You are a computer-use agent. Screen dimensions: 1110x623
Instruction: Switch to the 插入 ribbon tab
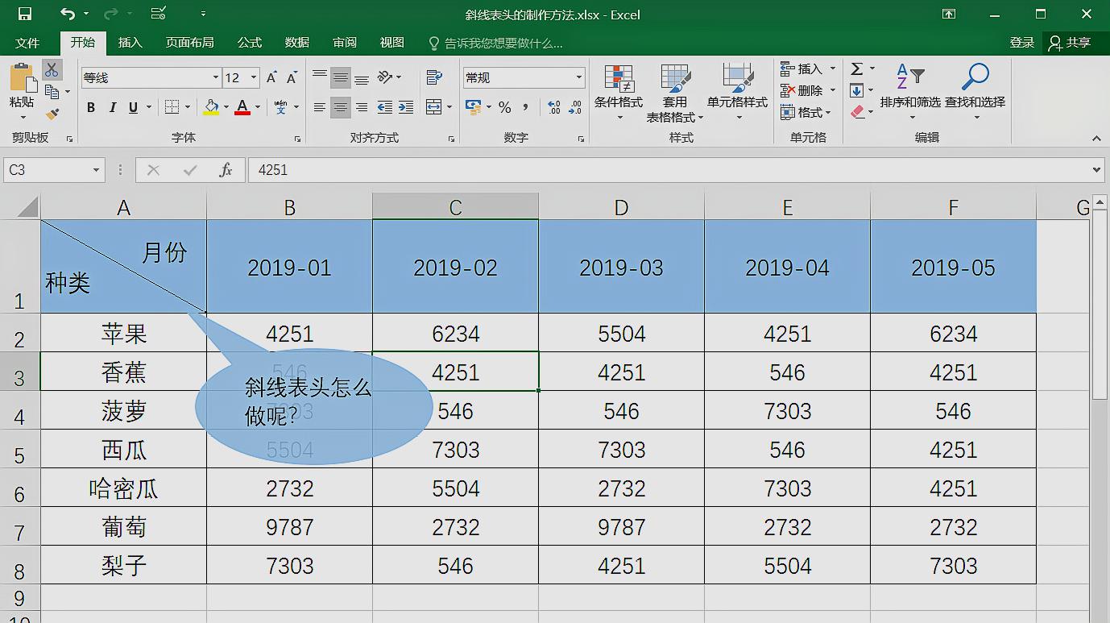pos(130,43)
